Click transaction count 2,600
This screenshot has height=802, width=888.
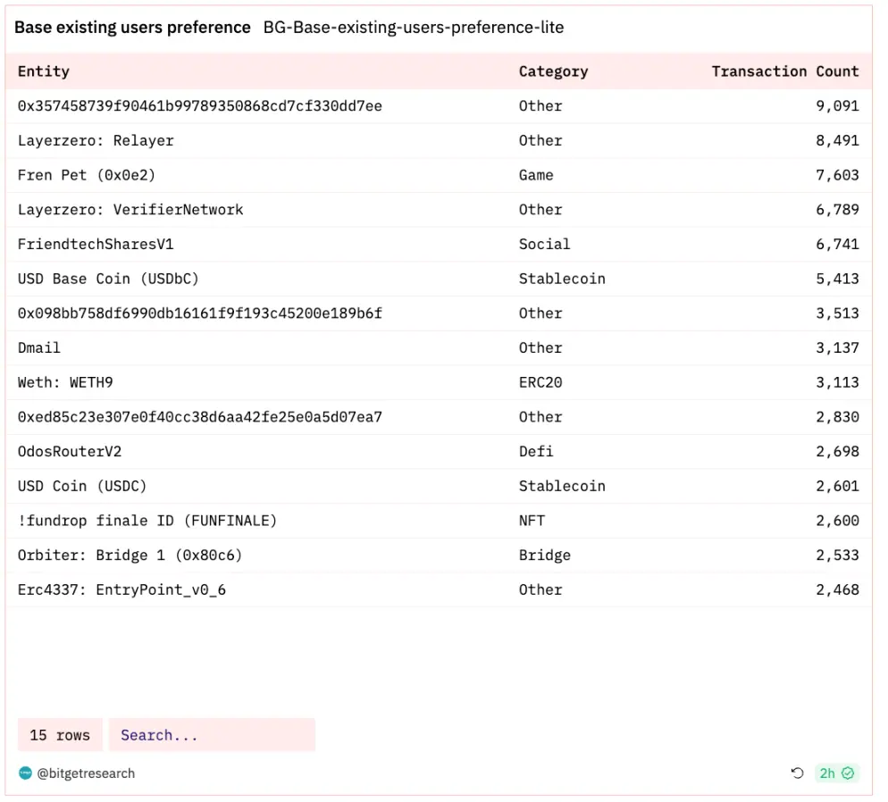pyautogui.click(x=837, y=520)
